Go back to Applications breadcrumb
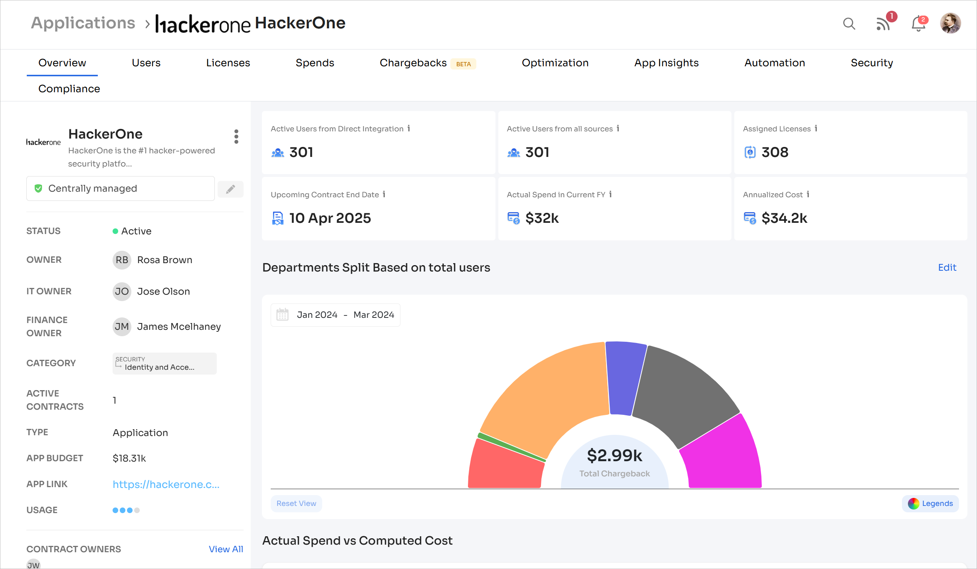This screenshot has width=977, height=569. coord(83,23)
